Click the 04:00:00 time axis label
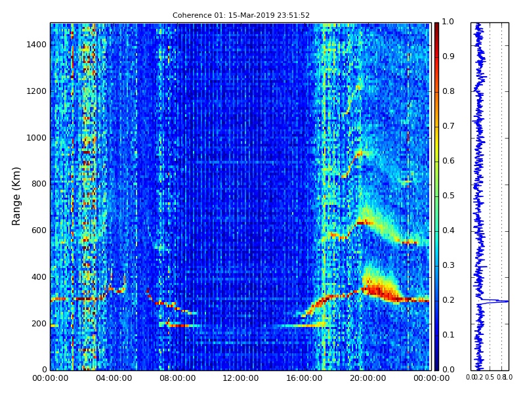This screenshot has height=394, width=525. click(x=114, y=378)
